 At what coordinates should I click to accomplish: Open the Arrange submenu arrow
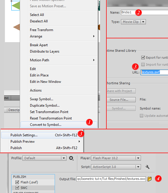(x=94, y=36)
